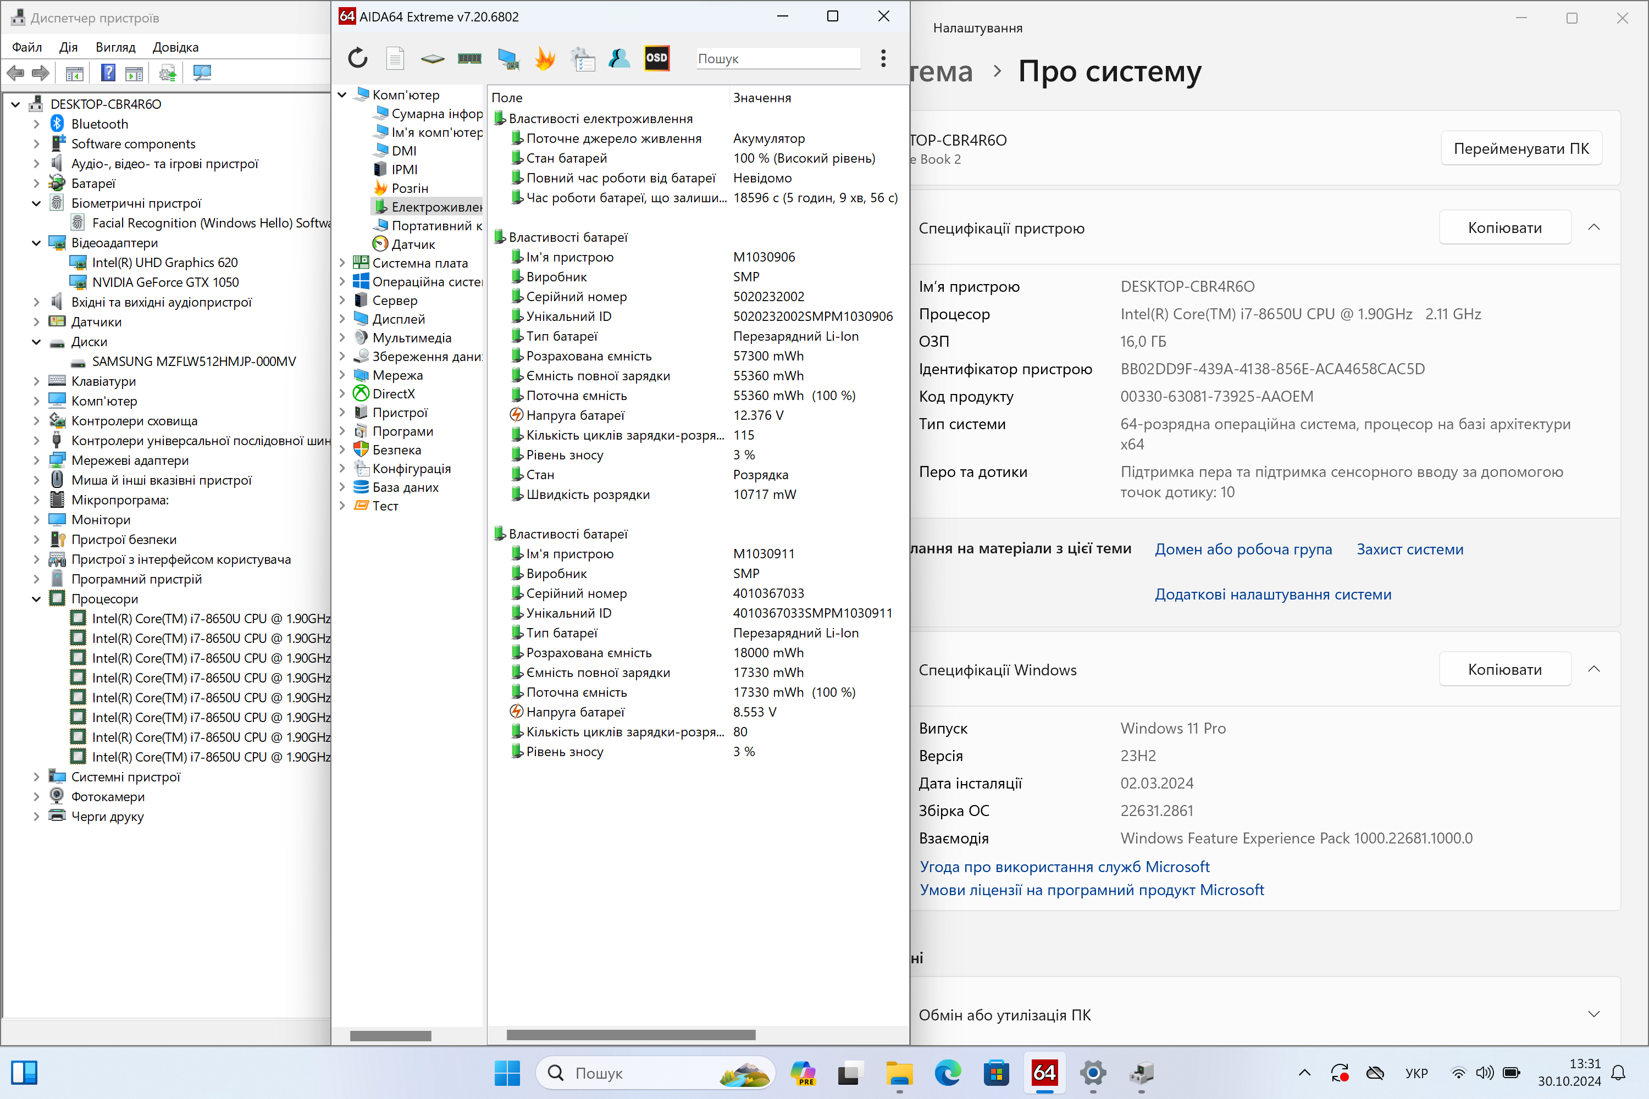Collapse the Процесори tree node

(x=36, y=598)
